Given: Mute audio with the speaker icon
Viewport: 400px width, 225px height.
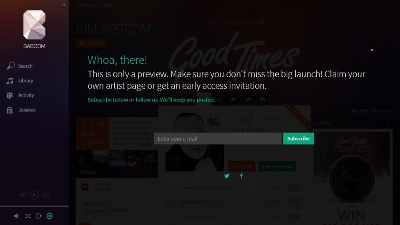Looking at the screenshot, I should click(x=17, y=216).
